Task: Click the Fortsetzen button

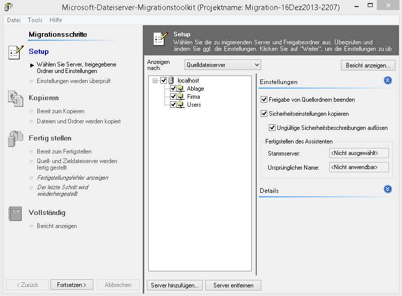Action: (72, 285)
